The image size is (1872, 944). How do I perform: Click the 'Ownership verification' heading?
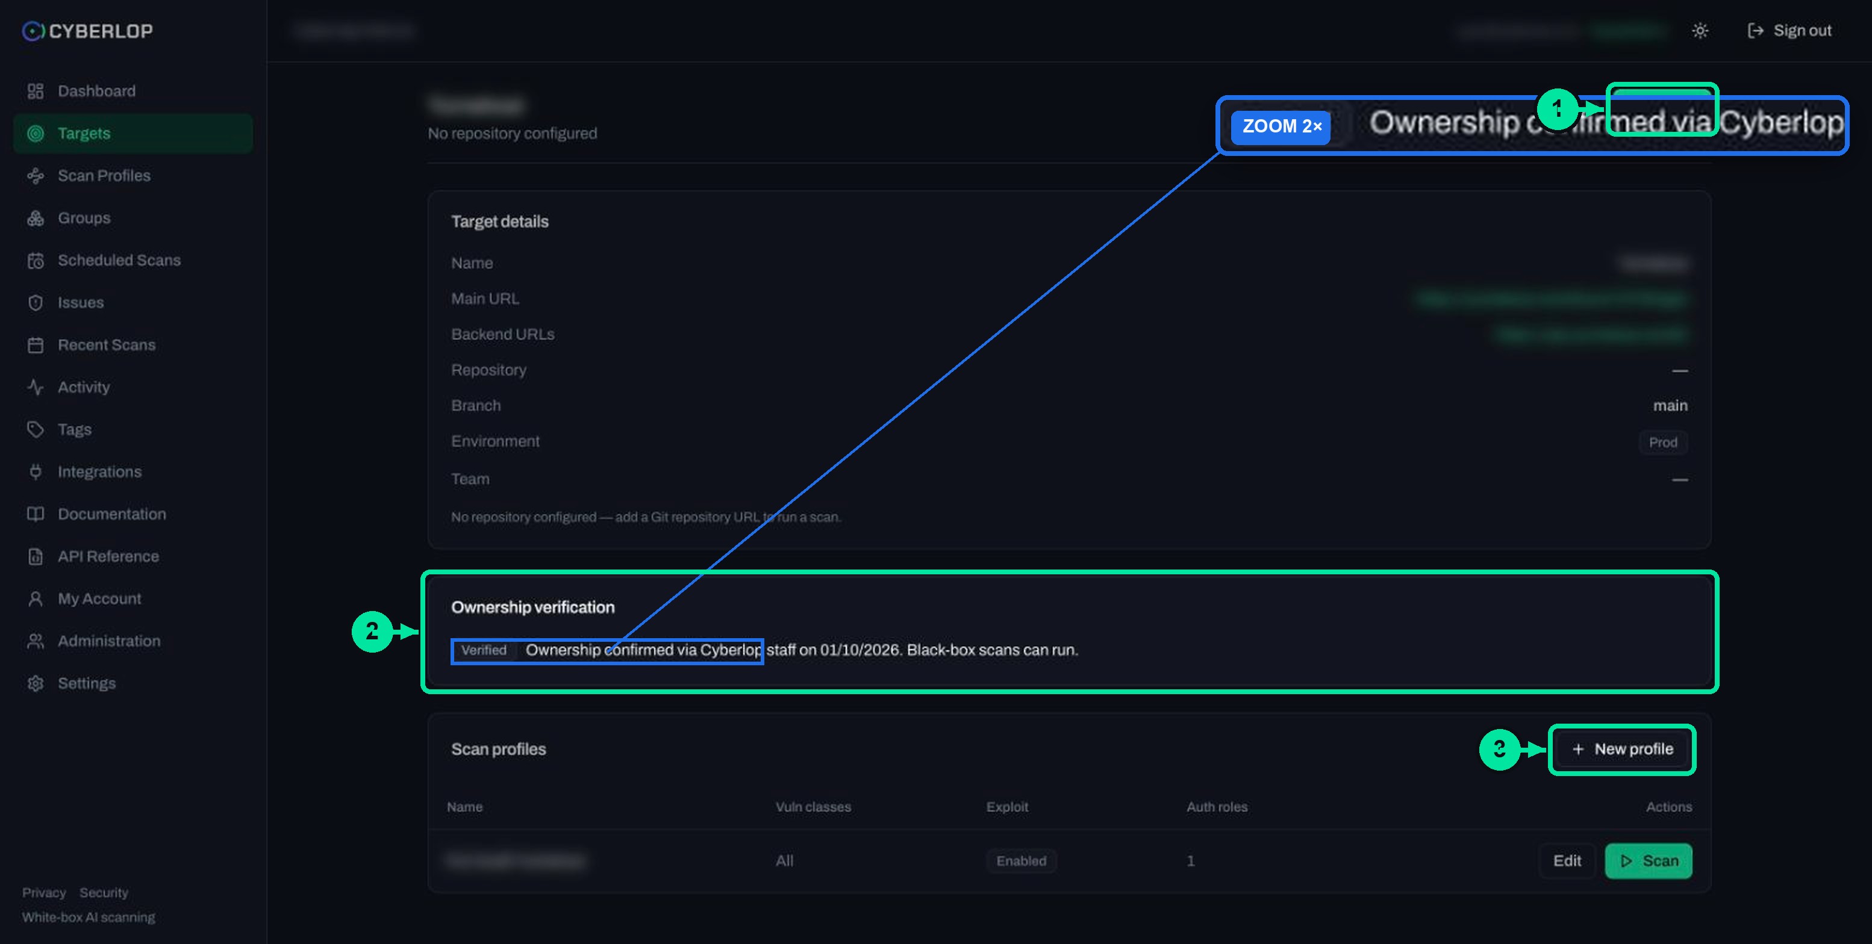[532, 607]
